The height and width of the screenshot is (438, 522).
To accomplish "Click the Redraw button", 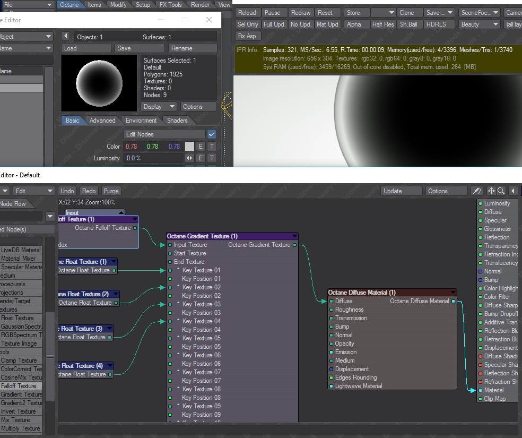I will point(301,13).
